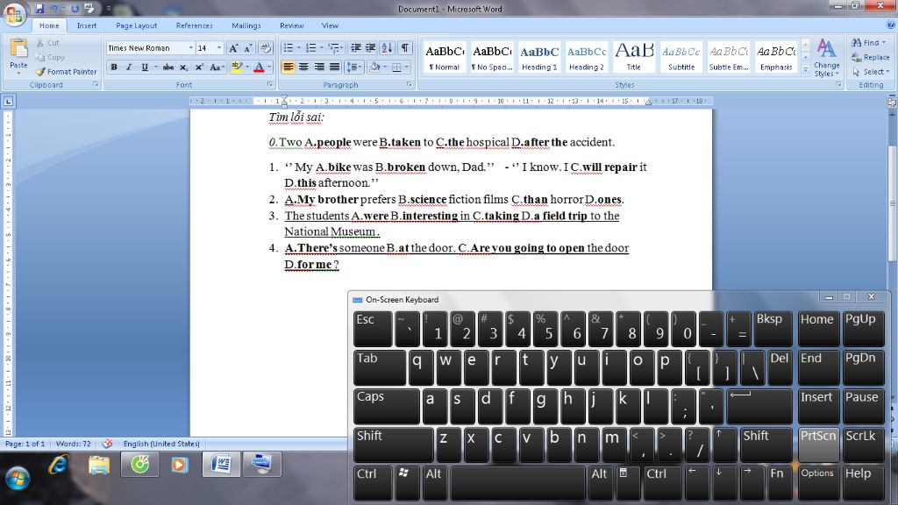
Task: Apply Subscript formatting
Action: (183, 67)
